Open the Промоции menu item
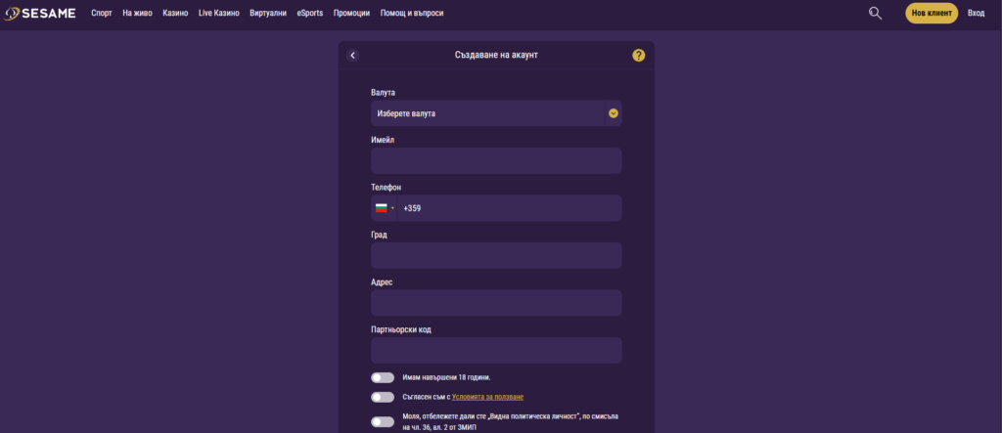The image size is (1002, 433). click(x=351, y=14)
